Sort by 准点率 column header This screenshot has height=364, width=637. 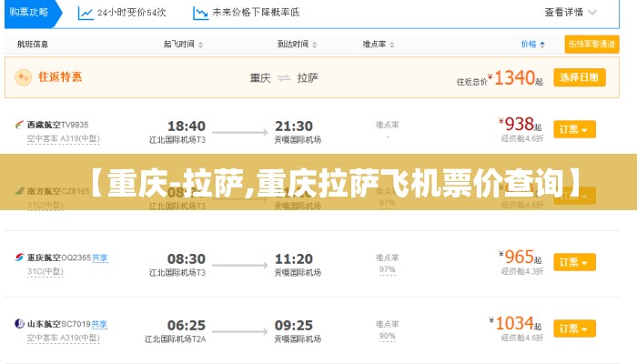click(x=379, y=45)
